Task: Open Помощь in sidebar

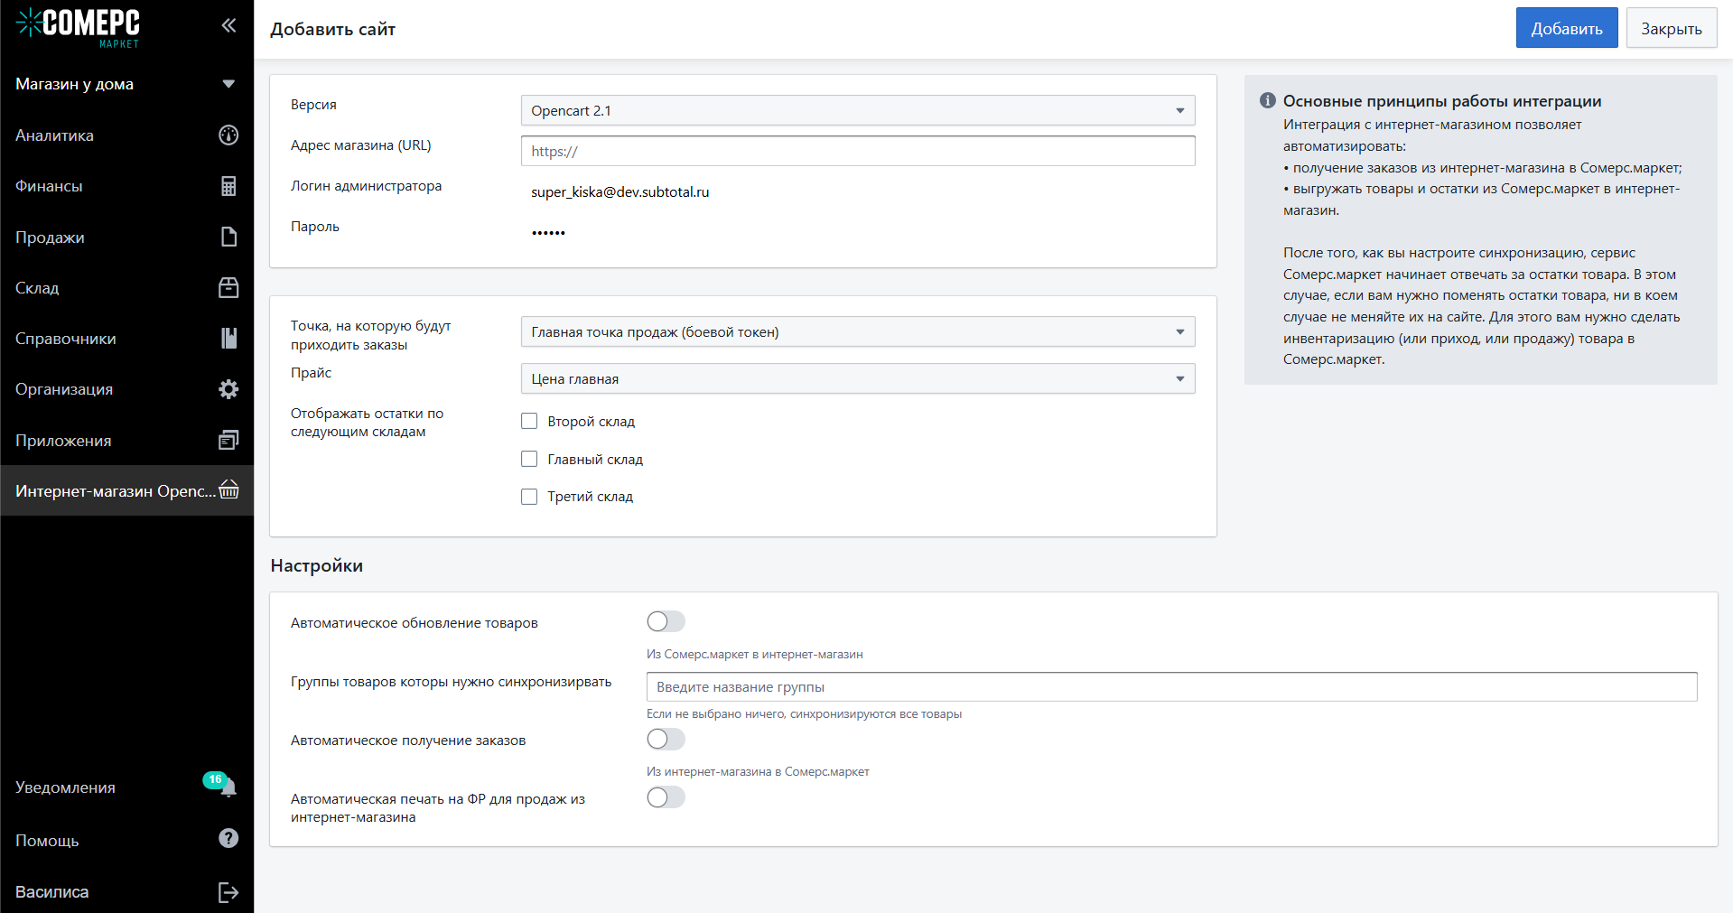Action: [x=126, y=840]
